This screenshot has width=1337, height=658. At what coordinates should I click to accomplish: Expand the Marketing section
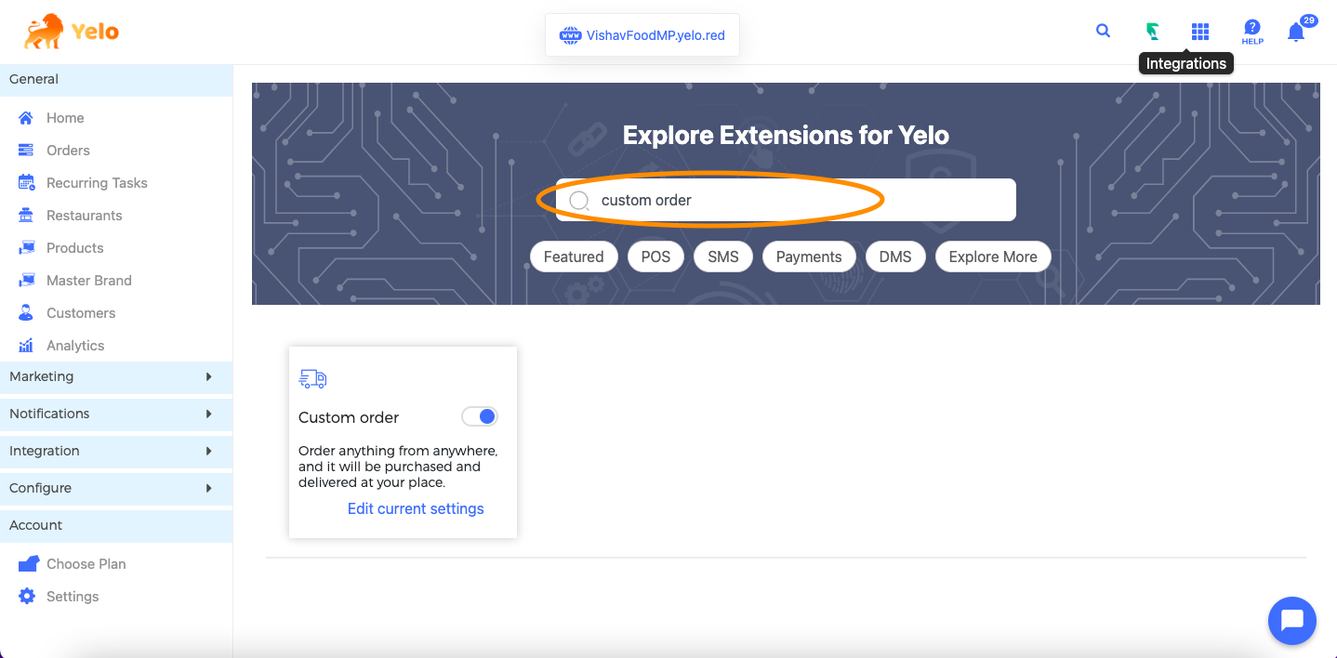tap(208, 376)
